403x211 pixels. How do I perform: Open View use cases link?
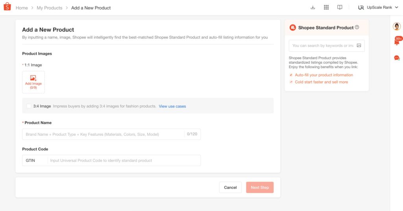(172, 106)
